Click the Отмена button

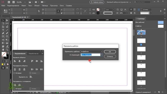point(110,56)
